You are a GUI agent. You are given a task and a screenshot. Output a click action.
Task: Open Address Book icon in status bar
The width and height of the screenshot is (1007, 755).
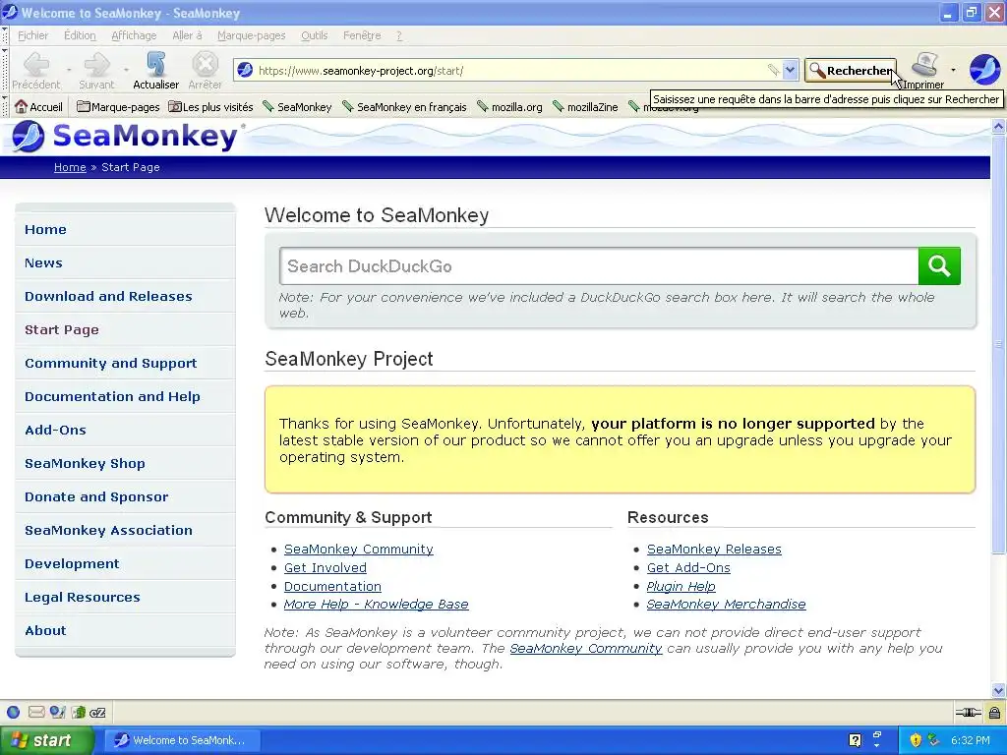[x=79, y=712]
